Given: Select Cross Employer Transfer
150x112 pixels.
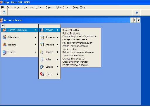Looking at the screenshot, I should coord(75,62).
